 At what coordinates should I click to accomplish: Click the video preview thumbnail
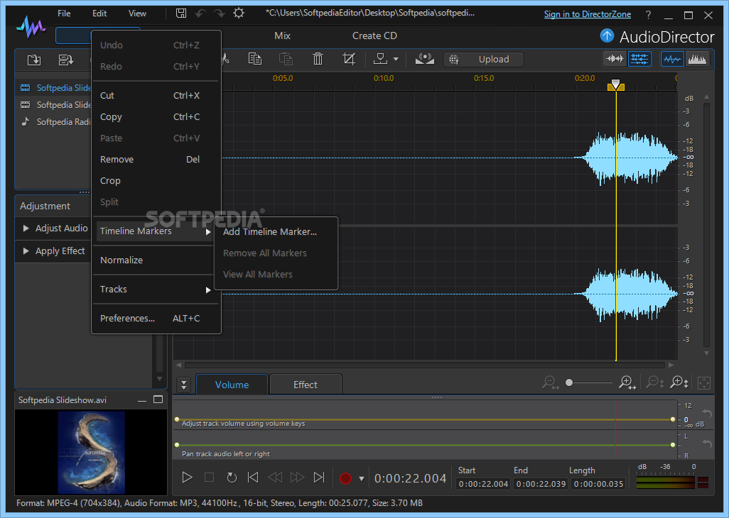pyautogui.click(x=91, y=453)
